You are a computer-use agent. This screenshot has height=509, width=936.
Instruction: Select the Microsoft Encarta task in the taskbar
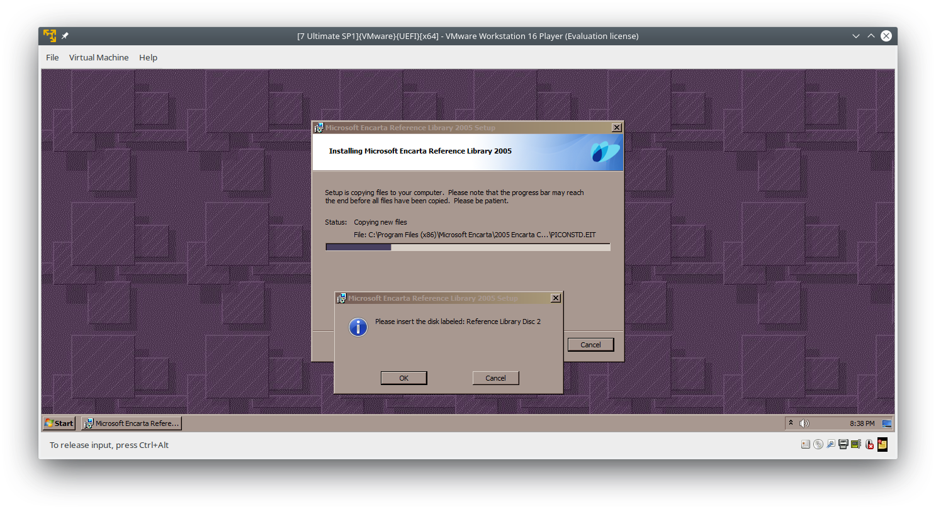click(x=131, y=423)
